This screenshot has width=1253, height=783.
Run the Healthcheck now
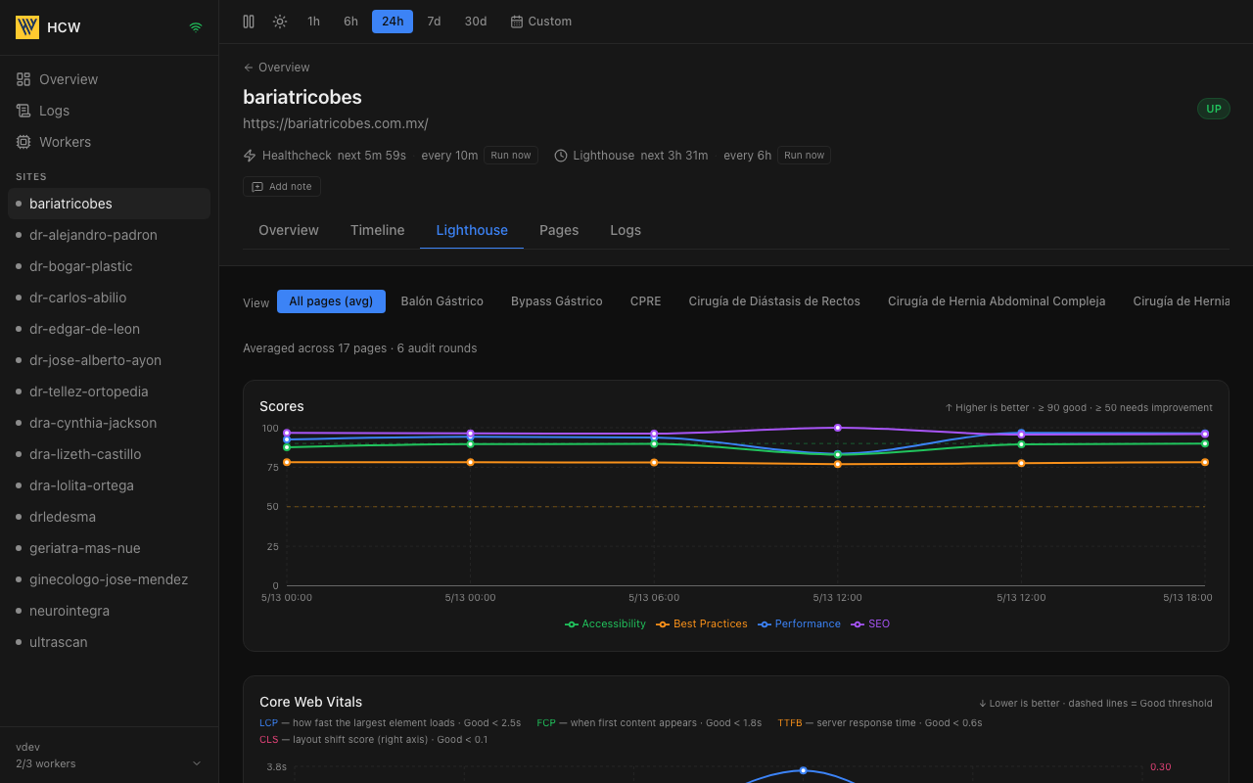(x=511, y=156)
